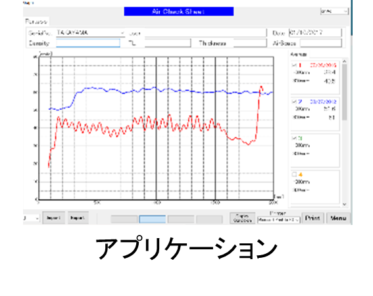Click the highlighted light-blue blank button
Viewport: 373px width, 296px height.
153,219
